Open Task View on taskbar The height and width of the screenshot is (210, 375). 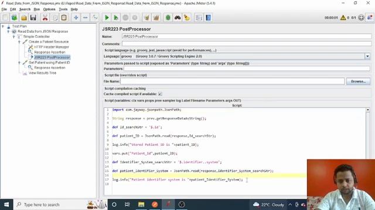click(127, 205)
